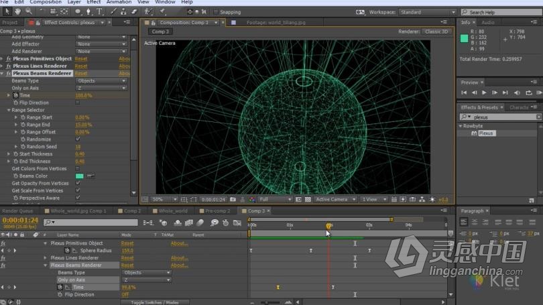Step to next frame in Preview panel
Viewport: 543px width, 305px height.
click(495, 93)
